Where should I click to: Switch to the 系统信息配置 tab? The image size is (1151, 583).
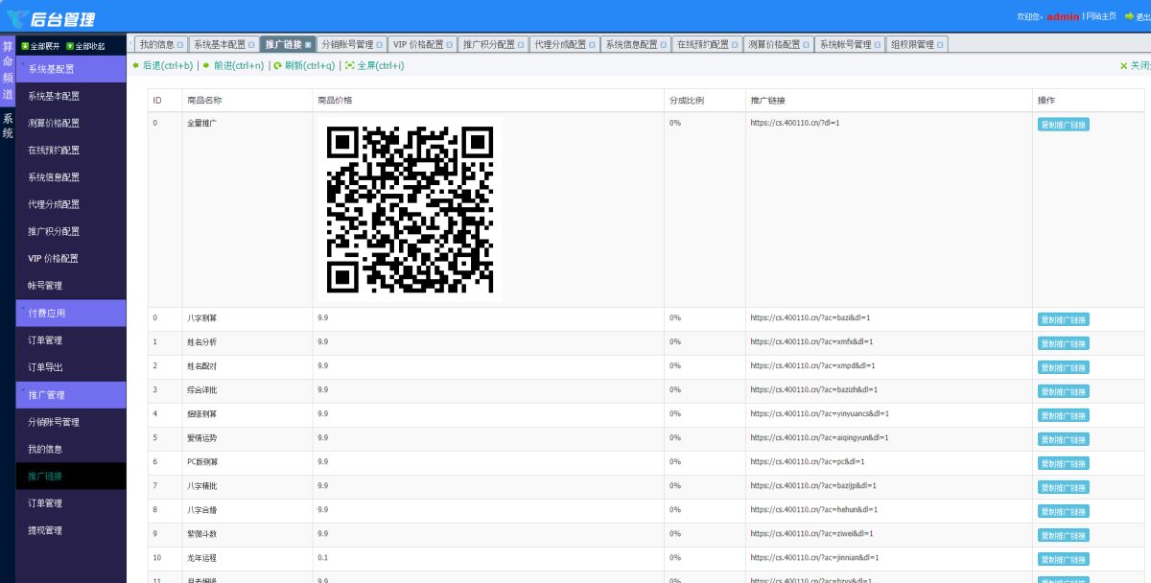(x=635, y=44)
